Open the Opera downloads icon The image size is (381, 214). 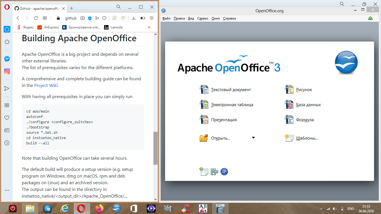click(134, 18)
